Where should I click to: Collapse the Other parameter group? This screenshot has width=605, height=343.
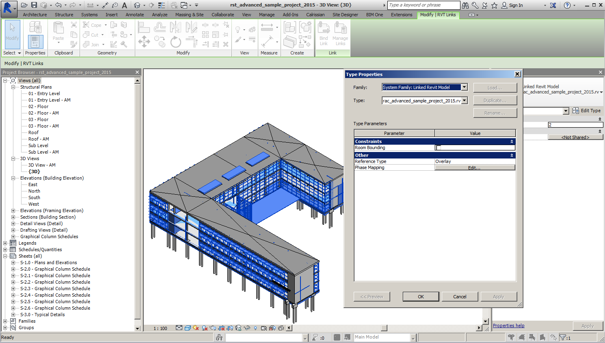coord(512,155)
